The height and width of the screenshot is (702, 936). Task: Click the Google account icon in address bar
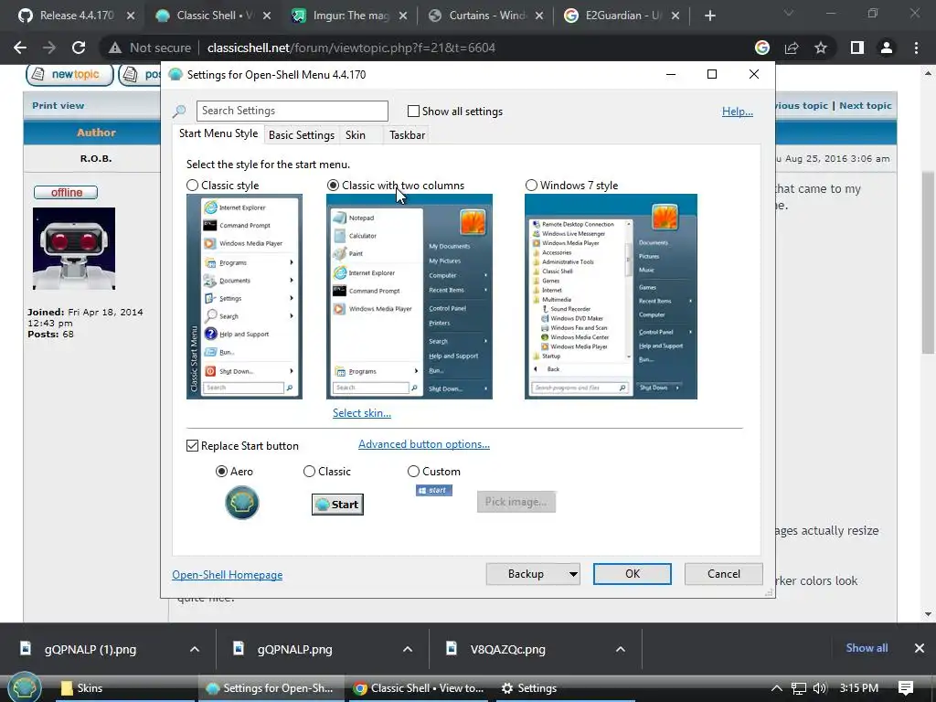[x=761, y=48]
